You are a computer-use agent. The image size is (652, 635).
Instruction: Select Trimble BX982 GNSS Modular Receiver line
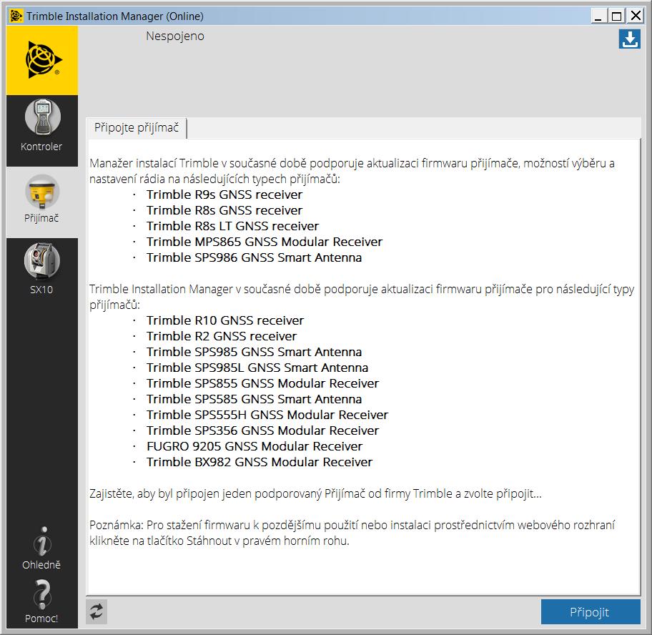click(x=260, y=463)
